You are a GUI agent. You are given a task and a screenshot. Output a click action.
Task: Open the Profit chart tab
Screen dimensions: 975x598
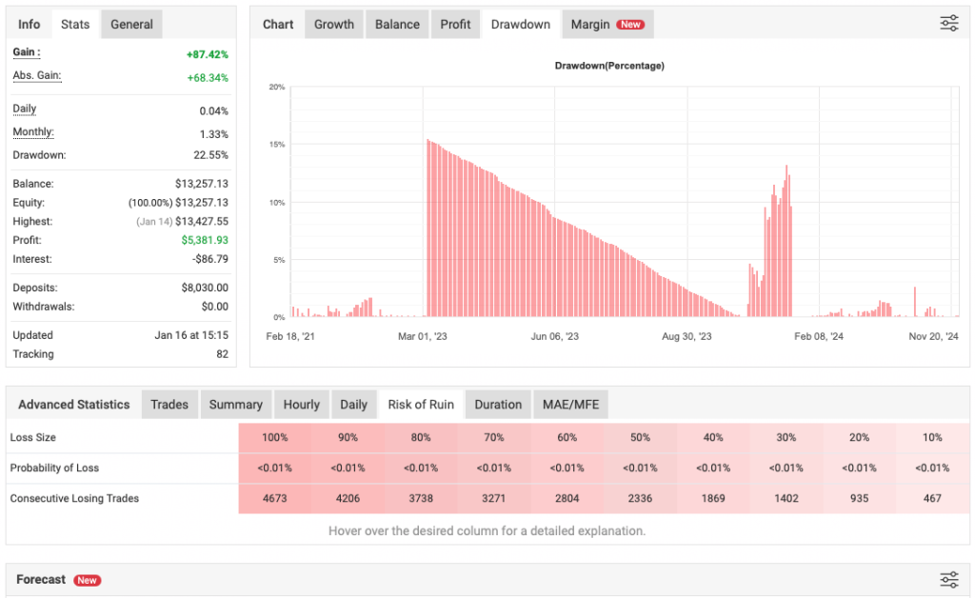click(x=455, y=24)
